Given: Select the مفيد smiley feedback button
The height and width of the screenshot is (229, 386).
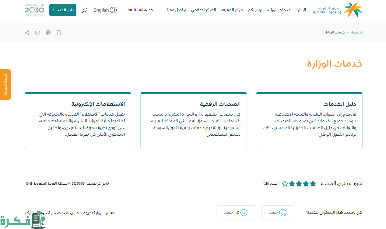Looking at the screenshot, I should 277,213.
